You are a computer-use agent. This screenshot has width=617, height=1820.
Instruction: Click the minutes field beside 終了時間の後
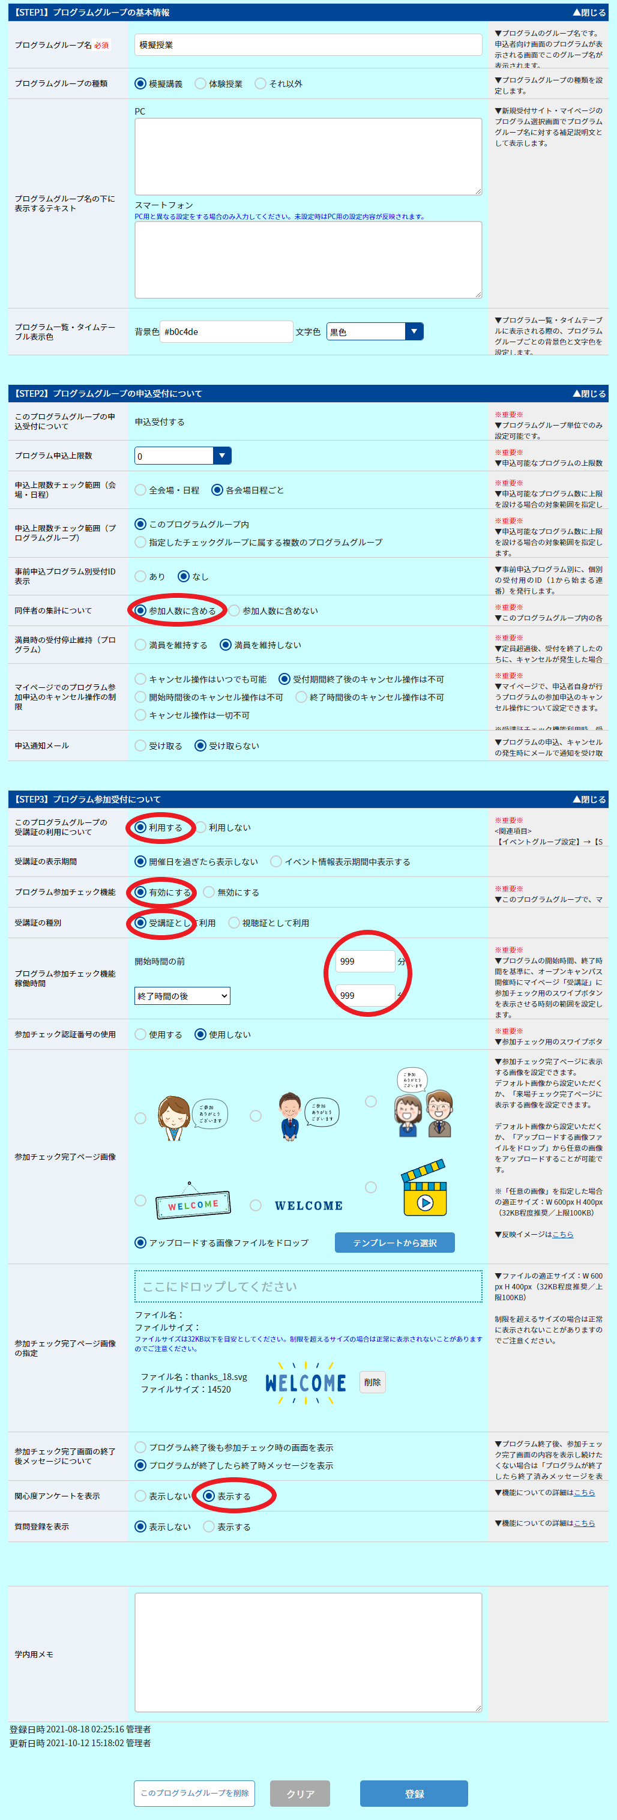coord(365,995)
